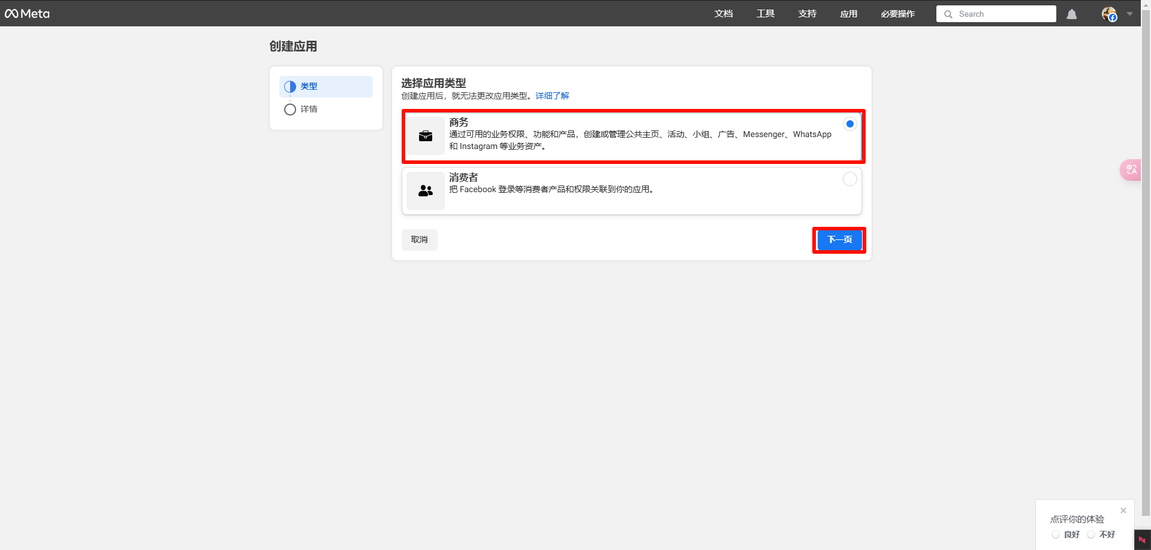The height and width of the screenshot is (550, 1151).
Task: Go to the 详情 step
Action: (326, 109)
